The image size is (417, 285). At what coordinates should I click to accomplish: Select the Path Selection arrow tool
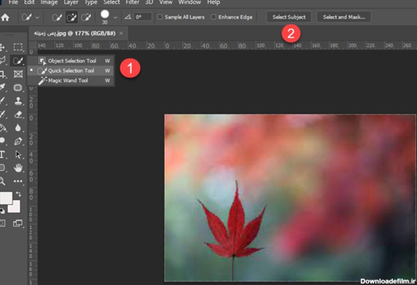(x=18, y=154)
